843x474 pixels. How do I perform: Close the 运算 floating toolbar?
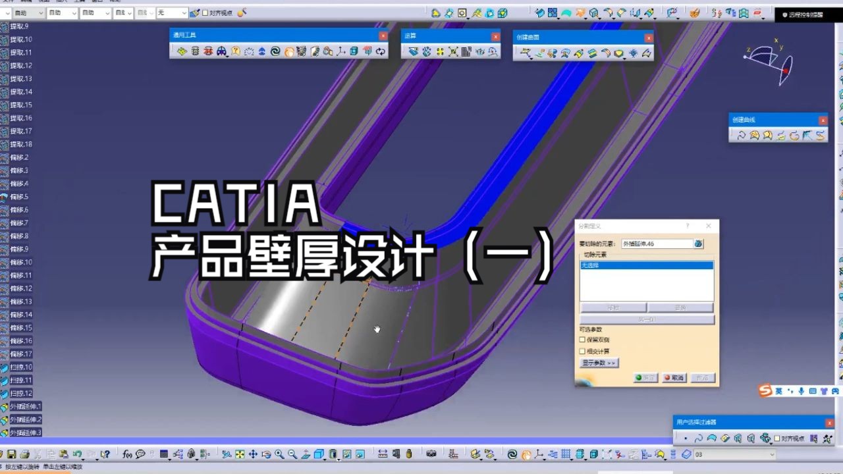(495, 36)
